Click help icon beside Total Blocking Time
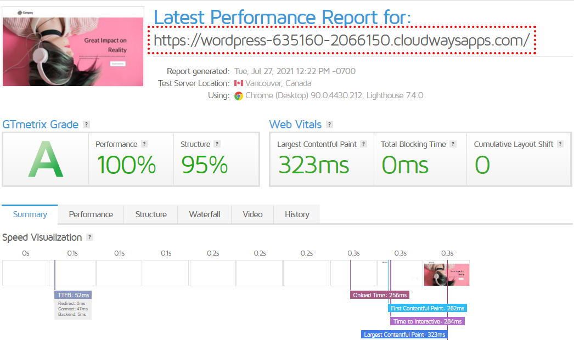 click(453, 144)
